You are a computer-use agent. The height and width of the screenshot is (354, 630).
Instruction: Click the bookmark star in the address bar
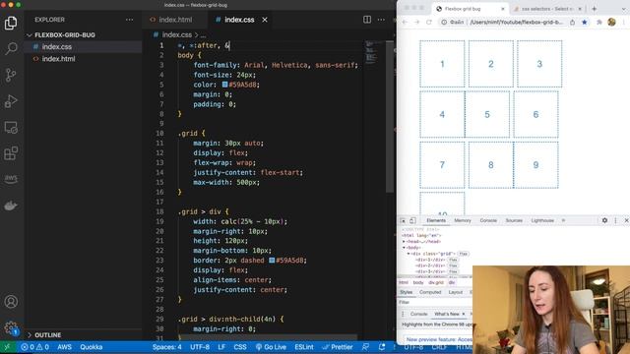585,22
